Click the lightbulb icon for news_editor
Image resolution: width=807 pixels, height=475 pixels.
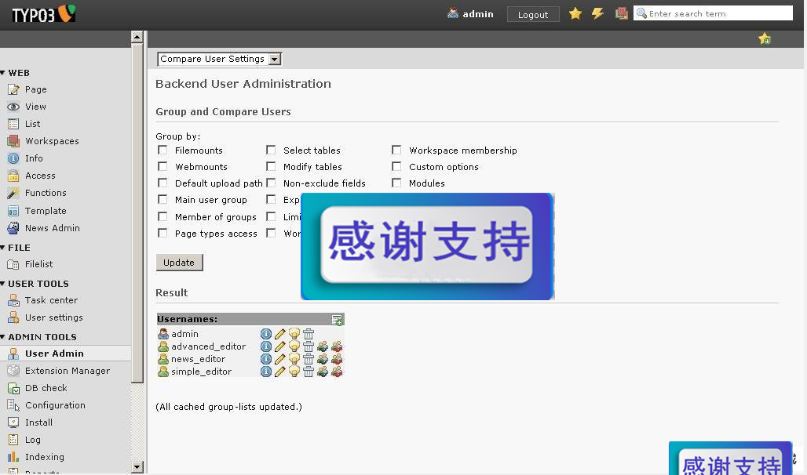294,359
